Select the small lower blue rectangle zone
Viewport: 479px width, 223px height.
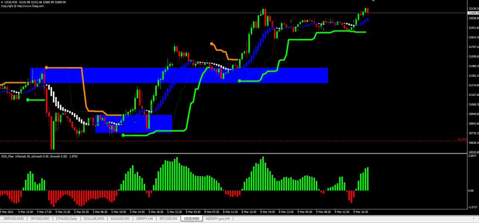coord(133,123)
